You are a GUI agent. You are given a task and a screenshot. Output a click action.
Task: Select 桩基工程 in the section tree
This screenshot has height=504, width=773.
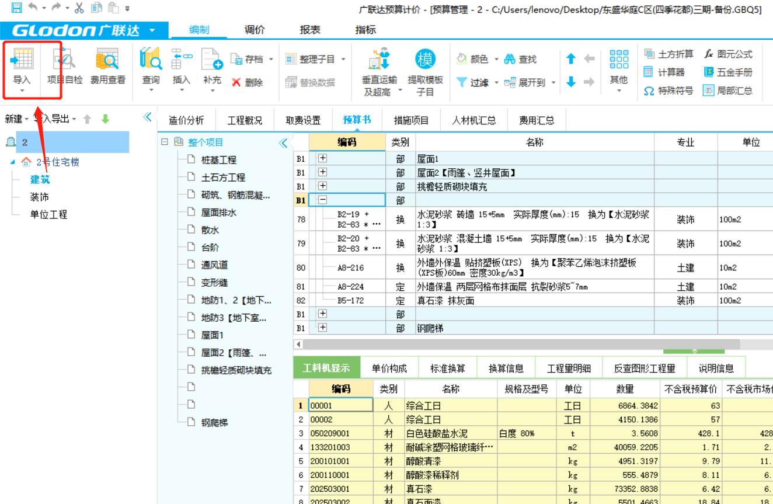click(x=218, y=160)
